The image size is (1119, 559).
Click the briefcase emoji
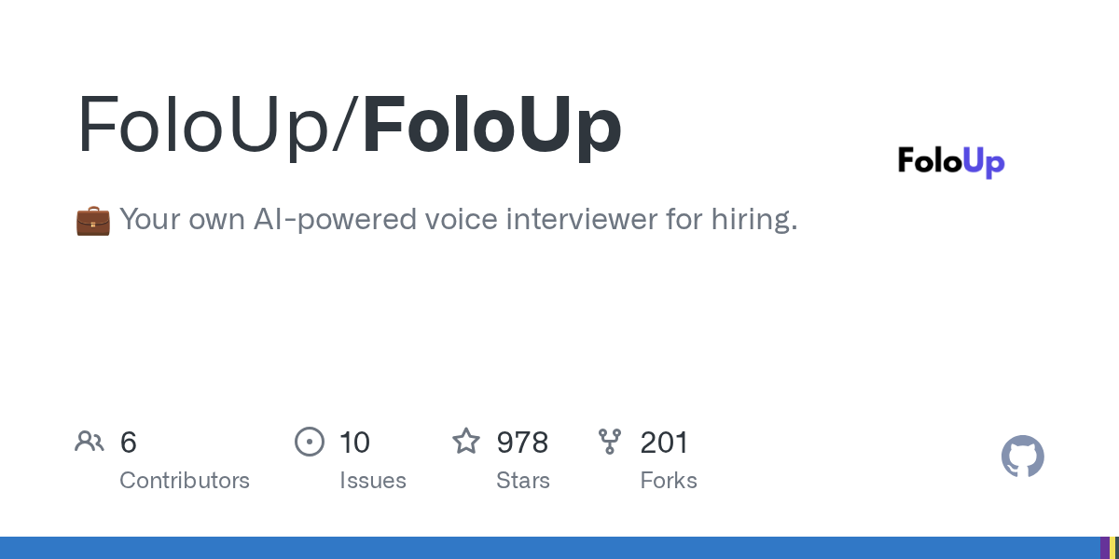tap(92, 221)
